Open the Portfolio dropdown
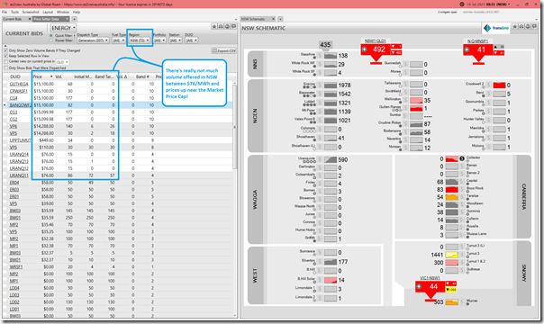This screenshot has height=324, width=544. coord(159,40)
